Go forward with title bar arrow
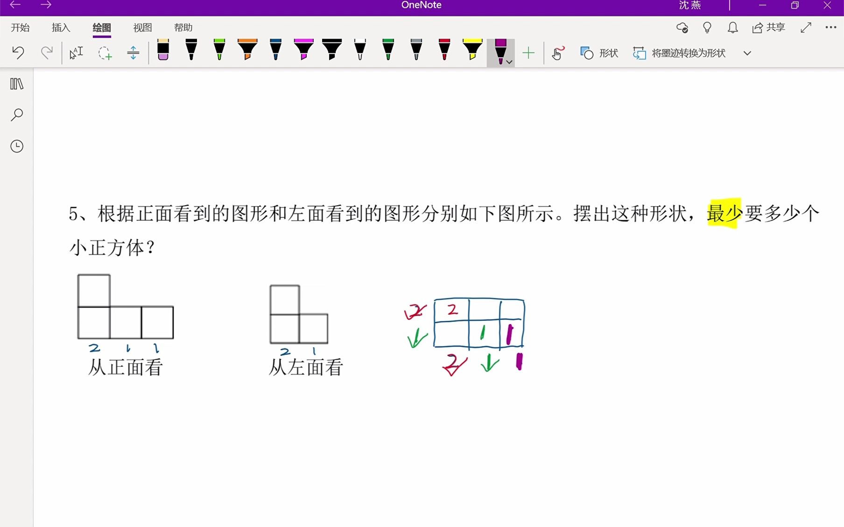This screenshot has height=527, width=844. tap(46, 5)
